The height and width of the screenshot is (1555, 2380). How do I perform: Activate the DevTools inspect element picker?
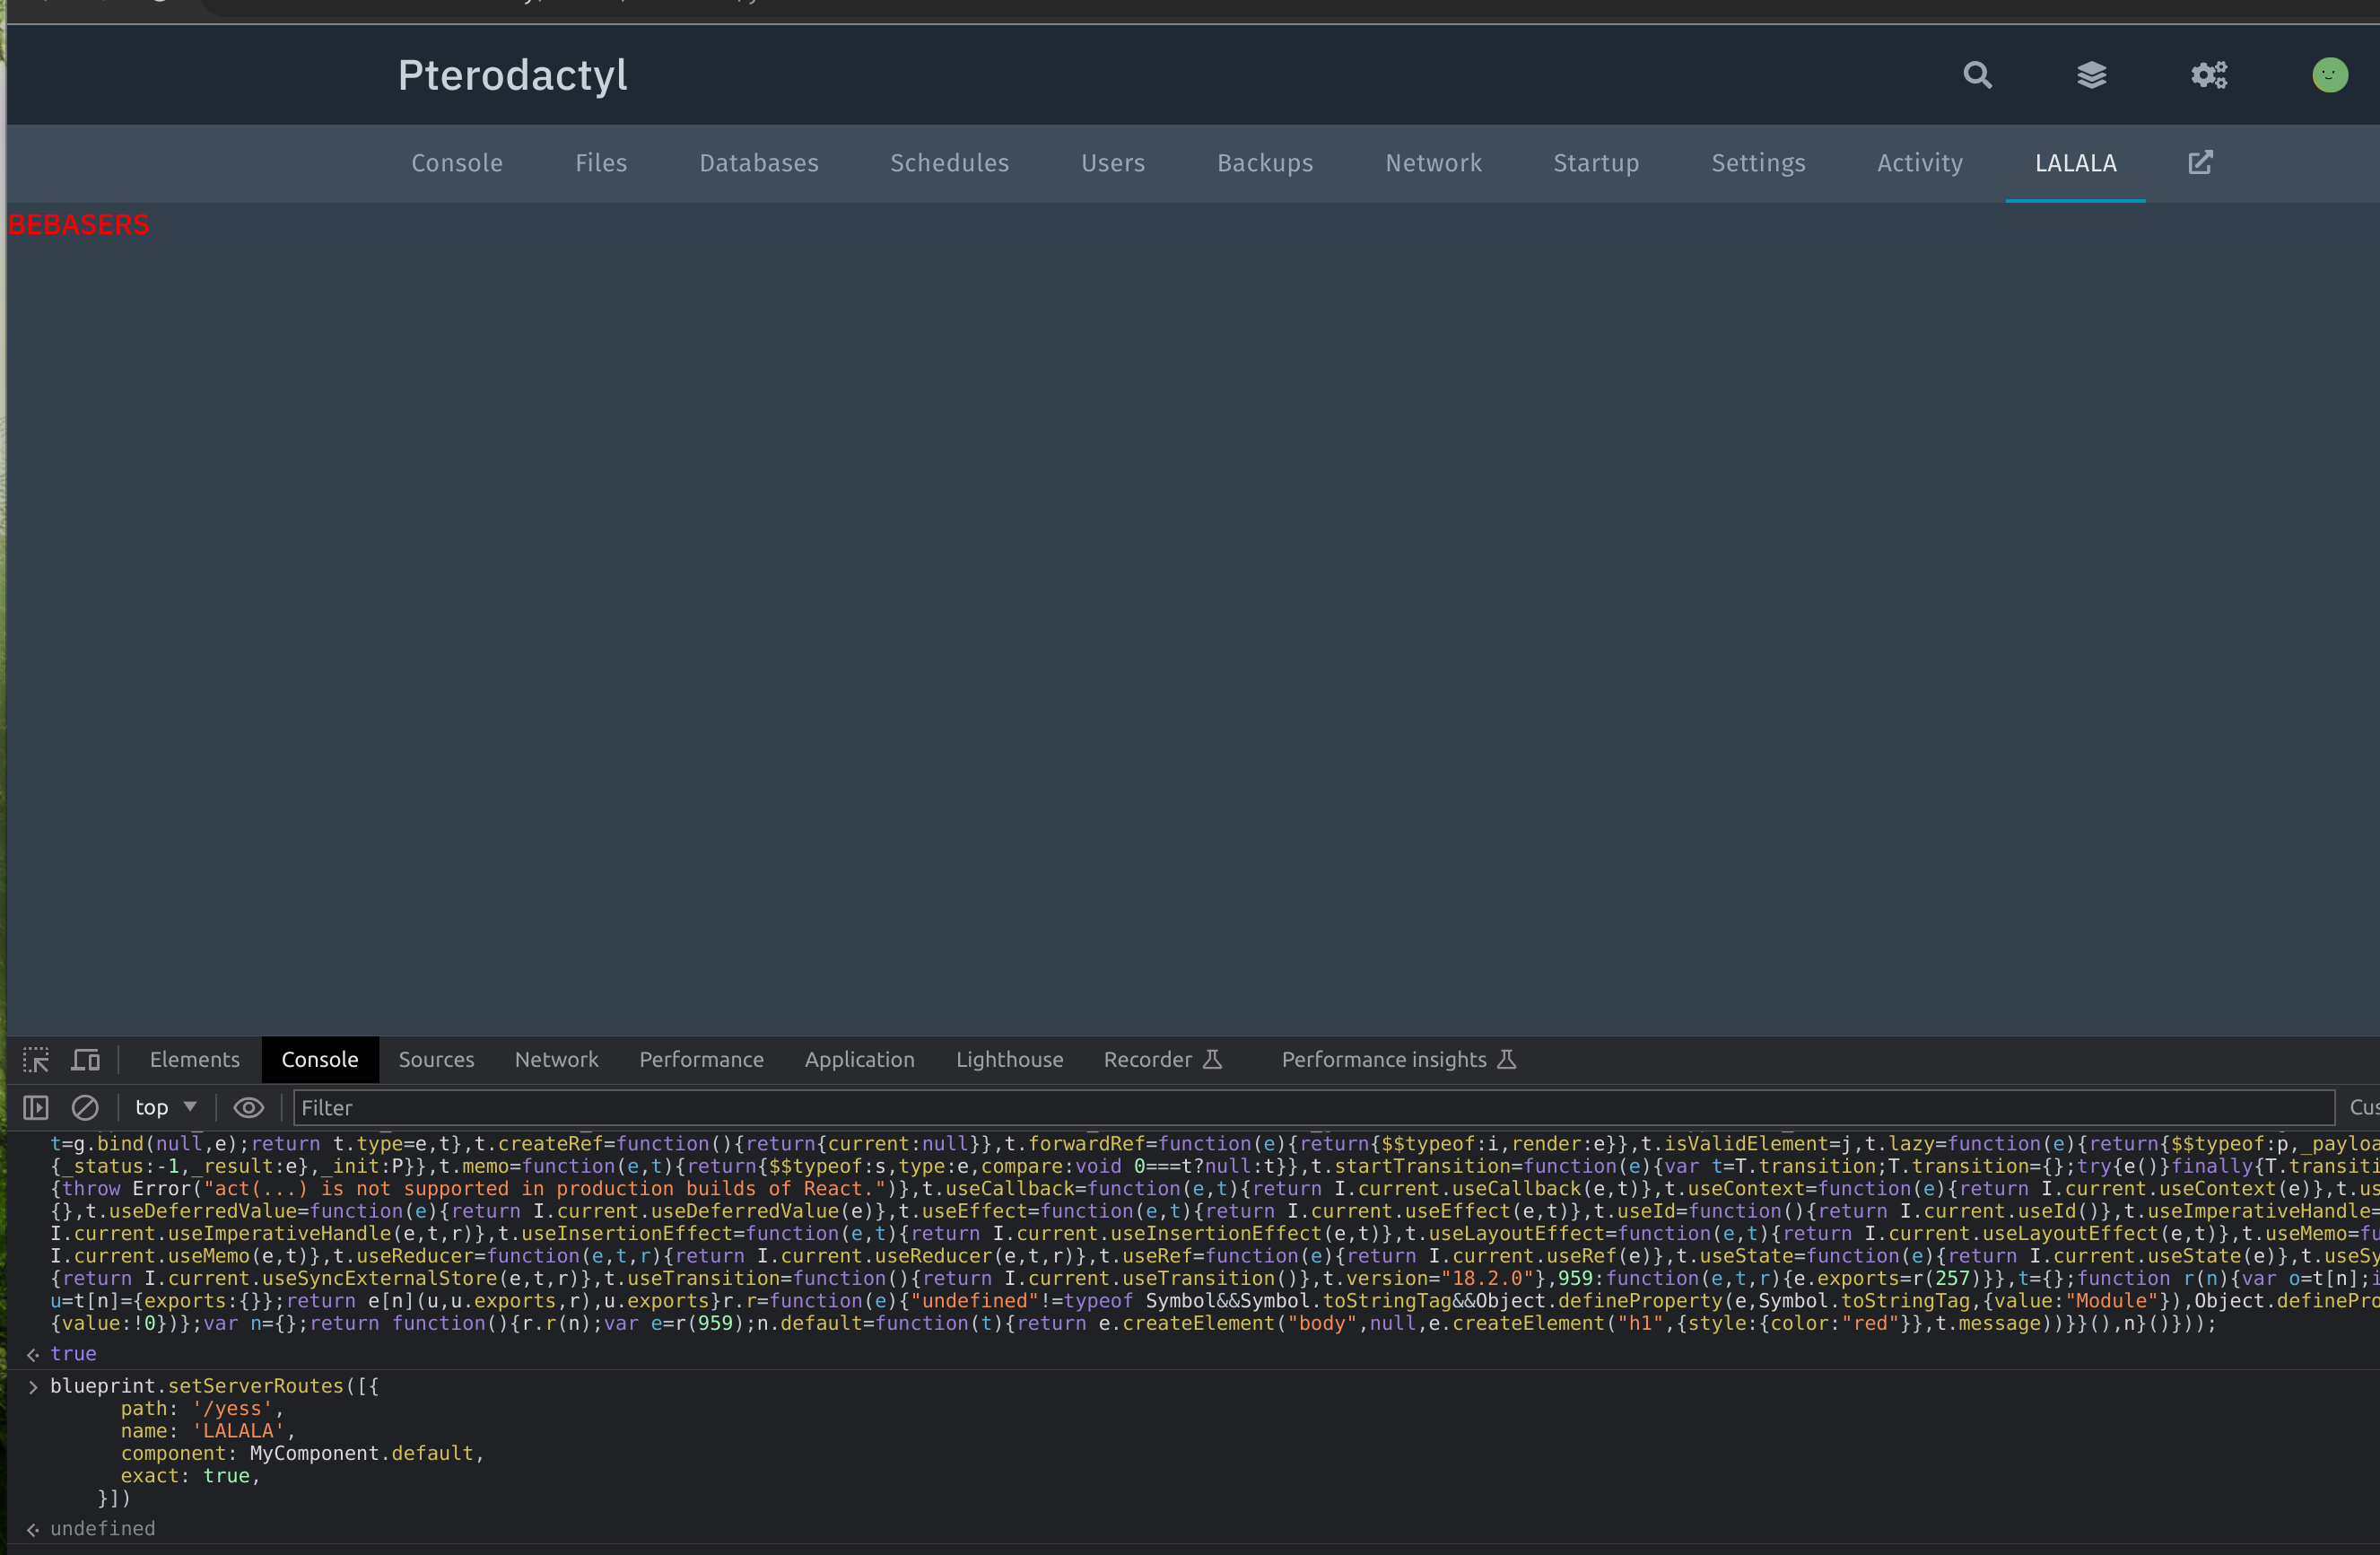pyautogui.click(x=36, y=1059)
